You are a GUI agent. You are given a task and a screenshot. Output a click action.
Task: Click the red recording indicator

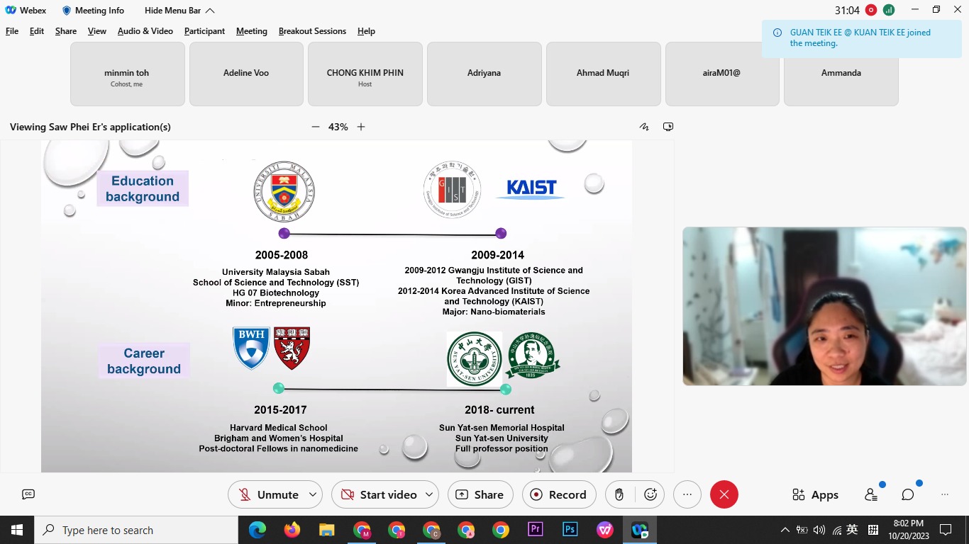point(871,10)
